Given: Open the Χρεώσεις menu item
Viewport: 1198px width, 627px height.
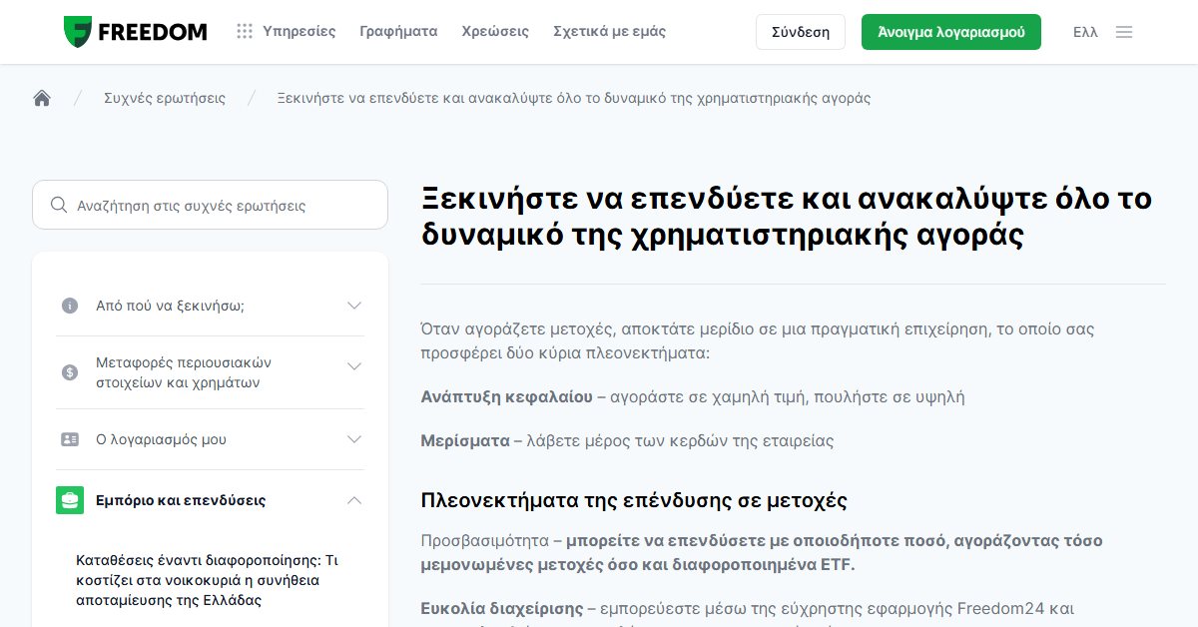Looking at the screenshot, I should 495,32.
